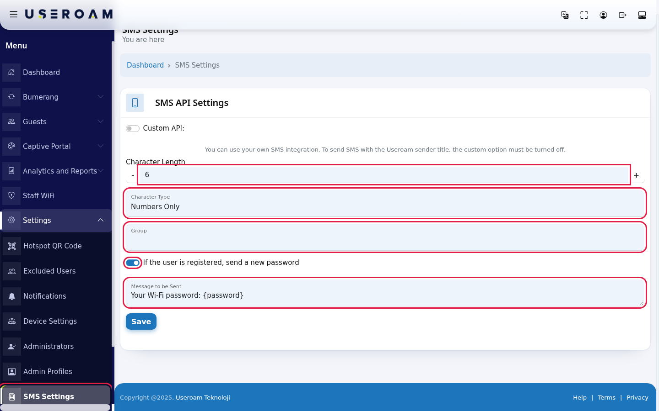Viewport: 659px width, 411px height.
Task: Click the Dashboard home icon in sidebar
Action: (11, 72)
